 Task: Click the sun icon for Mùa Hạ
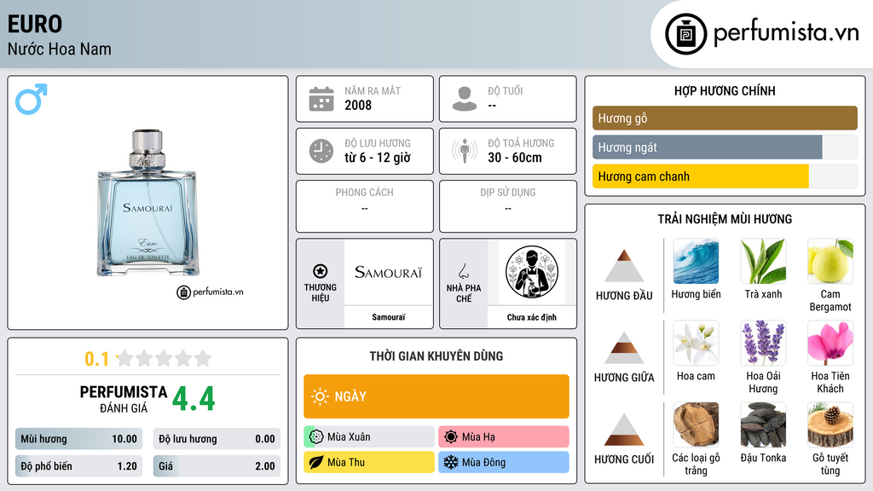click(451, 437)
